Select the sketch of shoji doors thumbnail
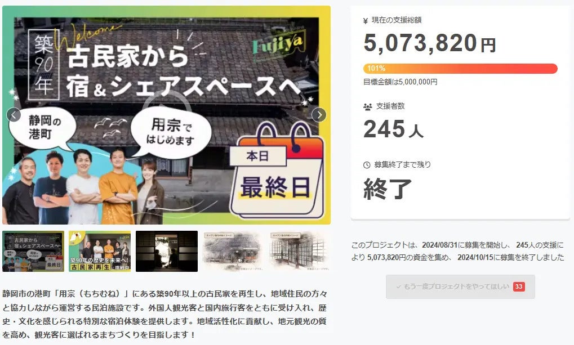 pos(300,252)
